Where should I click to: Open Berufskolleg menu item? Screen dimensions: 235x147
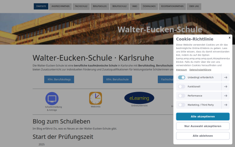coord(100,6)
